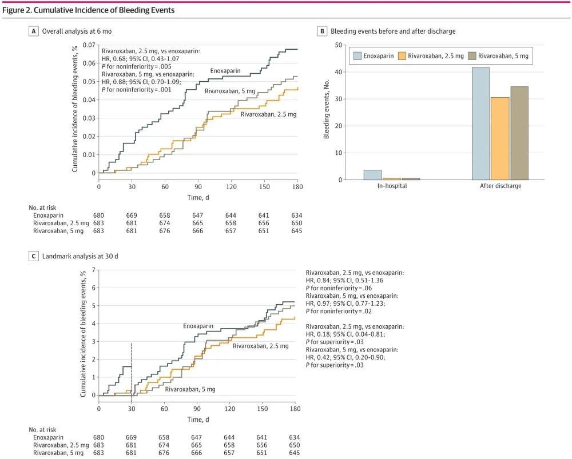This screenshot has height=459, width=572.
Task: Click Enoxaparin value 647 in panel C table
Action: click(x=196, y=437)
